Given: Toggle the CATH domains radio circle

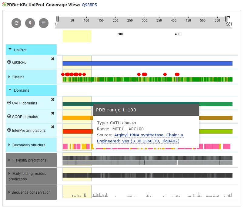Looking at the screenshot, I should (9, 103).
